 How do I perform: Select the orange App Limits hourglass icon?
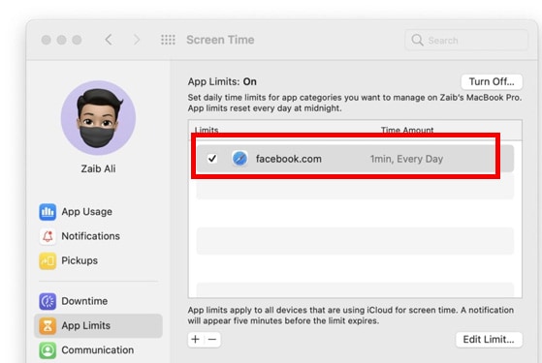coord(48,326)
